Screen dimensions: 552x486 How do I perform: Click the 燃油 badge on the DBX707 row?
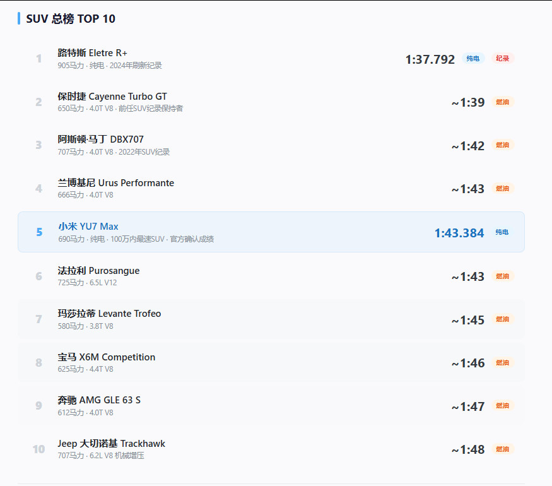pyautogui.click(x=502, y=145)
